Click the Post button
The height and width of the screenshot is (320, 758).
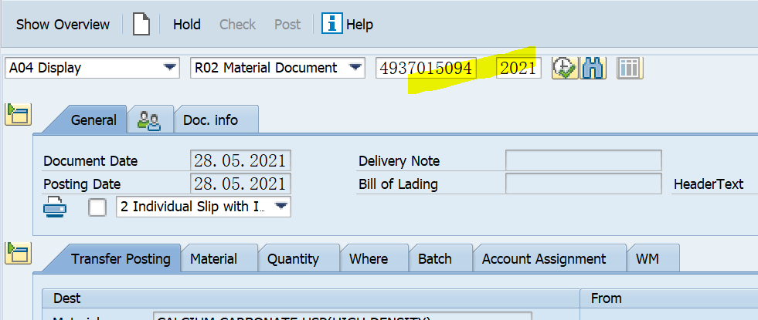tap(287, 24)
